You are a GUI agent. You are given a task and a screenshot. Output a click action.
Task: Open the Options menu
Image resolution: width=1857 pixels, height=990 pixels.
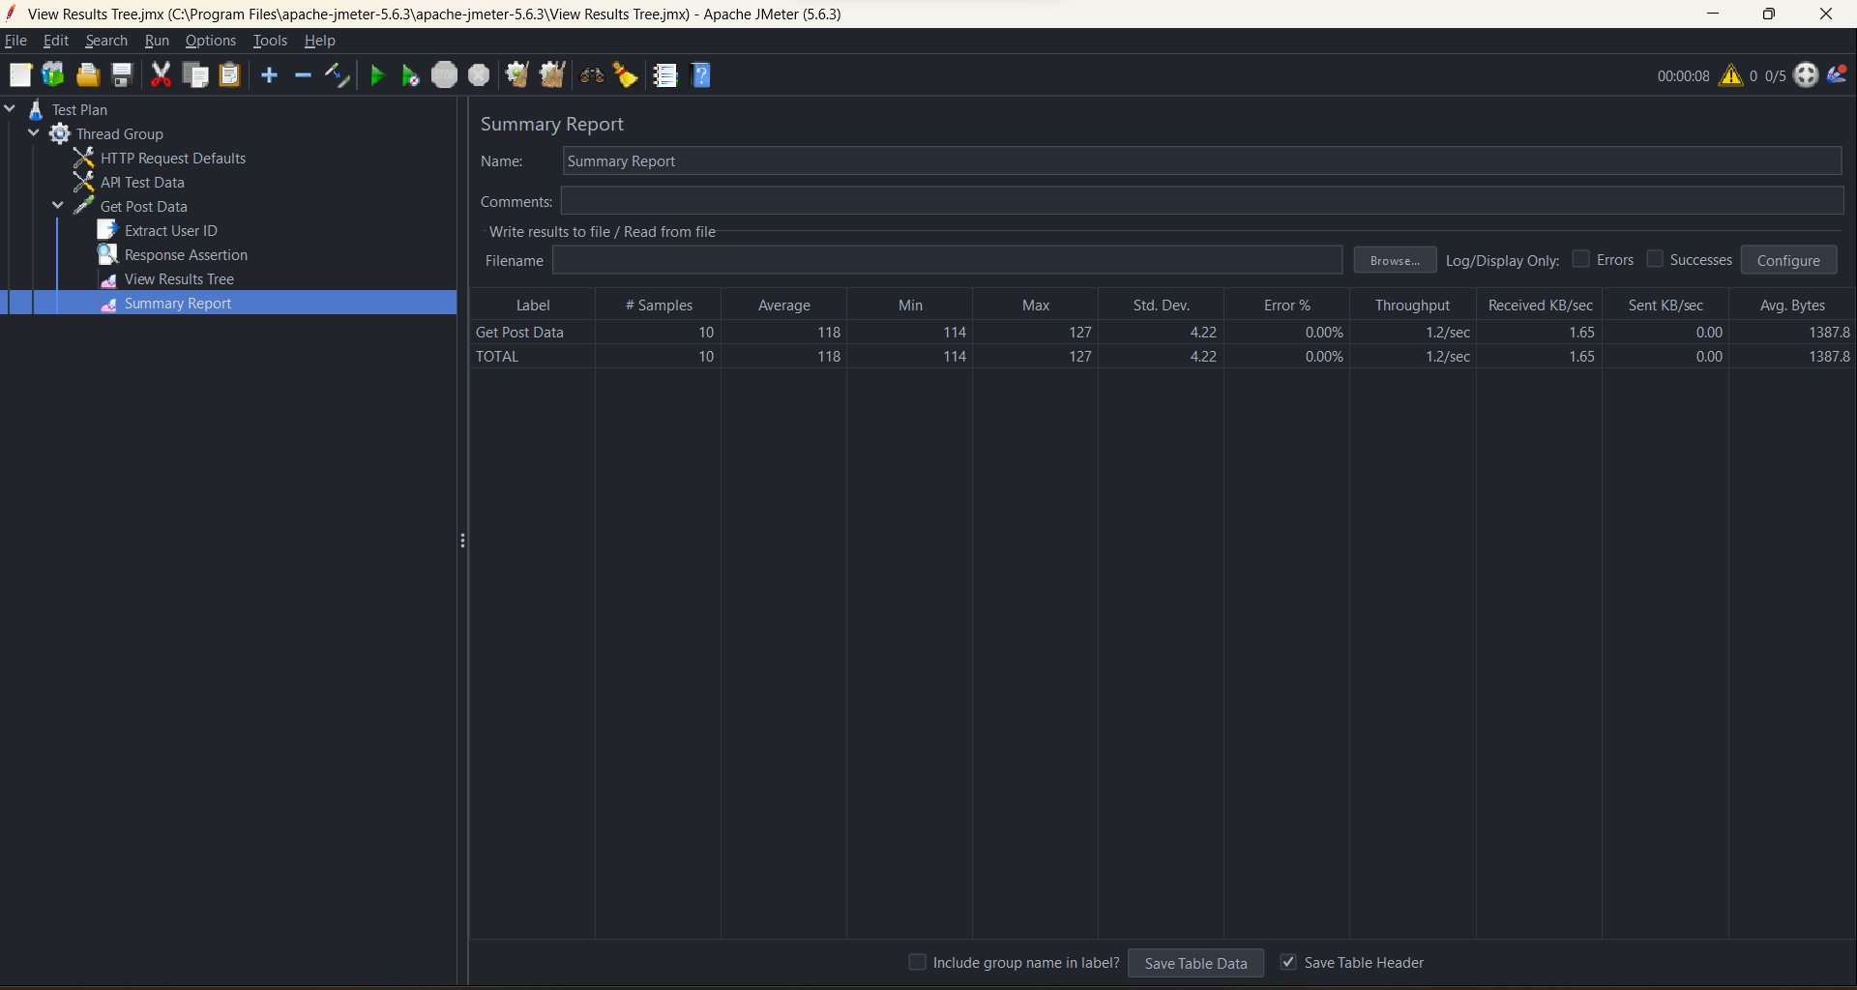click(x=210, y=40)
